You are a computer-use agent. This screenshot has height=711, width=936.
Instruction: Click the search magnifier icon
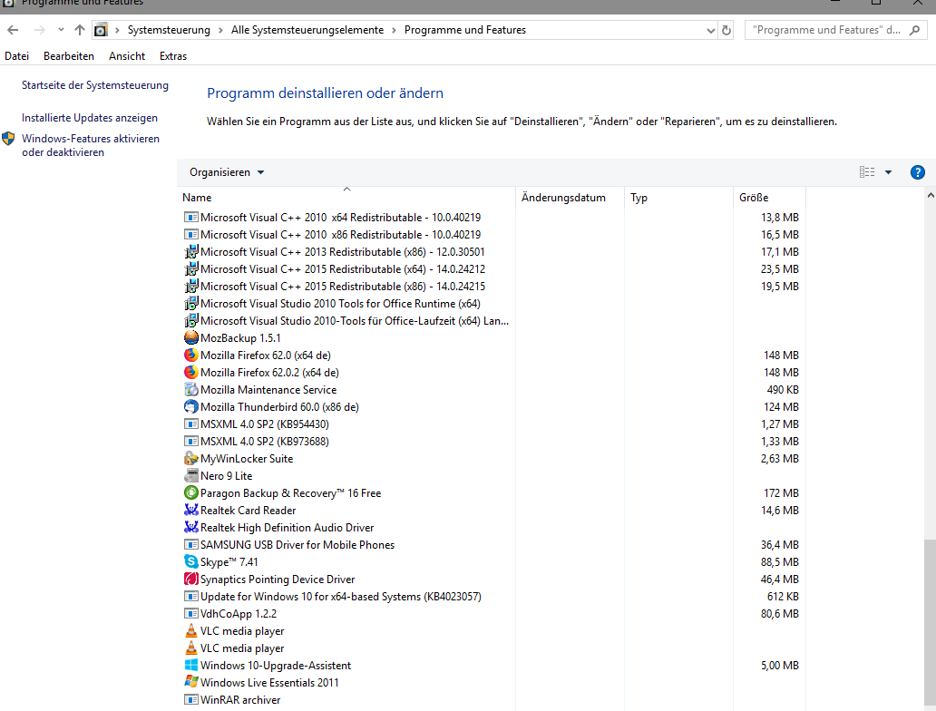914,30
